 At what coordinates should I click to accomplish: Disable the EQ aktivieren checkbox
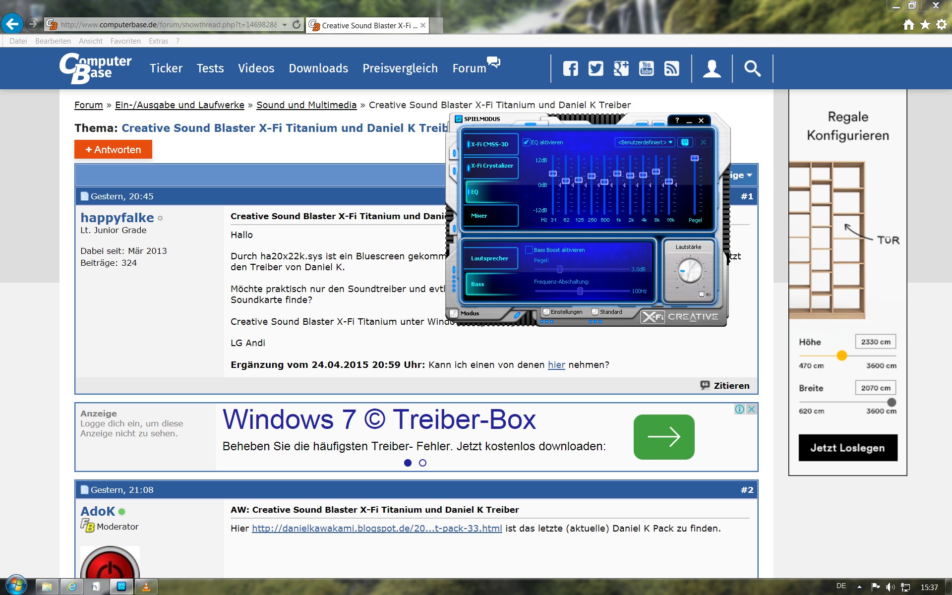[527, 142]
